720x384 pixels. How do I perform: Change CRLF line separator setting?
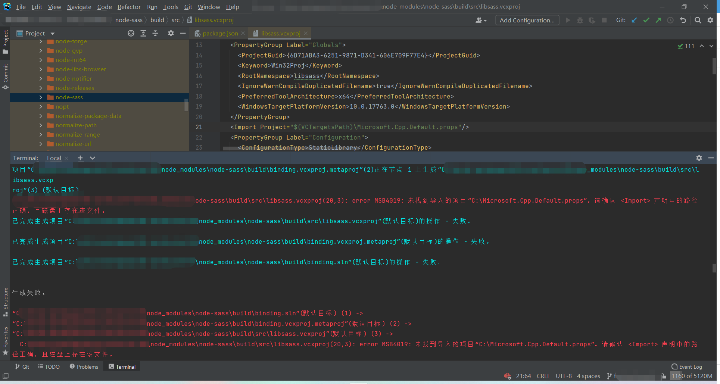543,376
